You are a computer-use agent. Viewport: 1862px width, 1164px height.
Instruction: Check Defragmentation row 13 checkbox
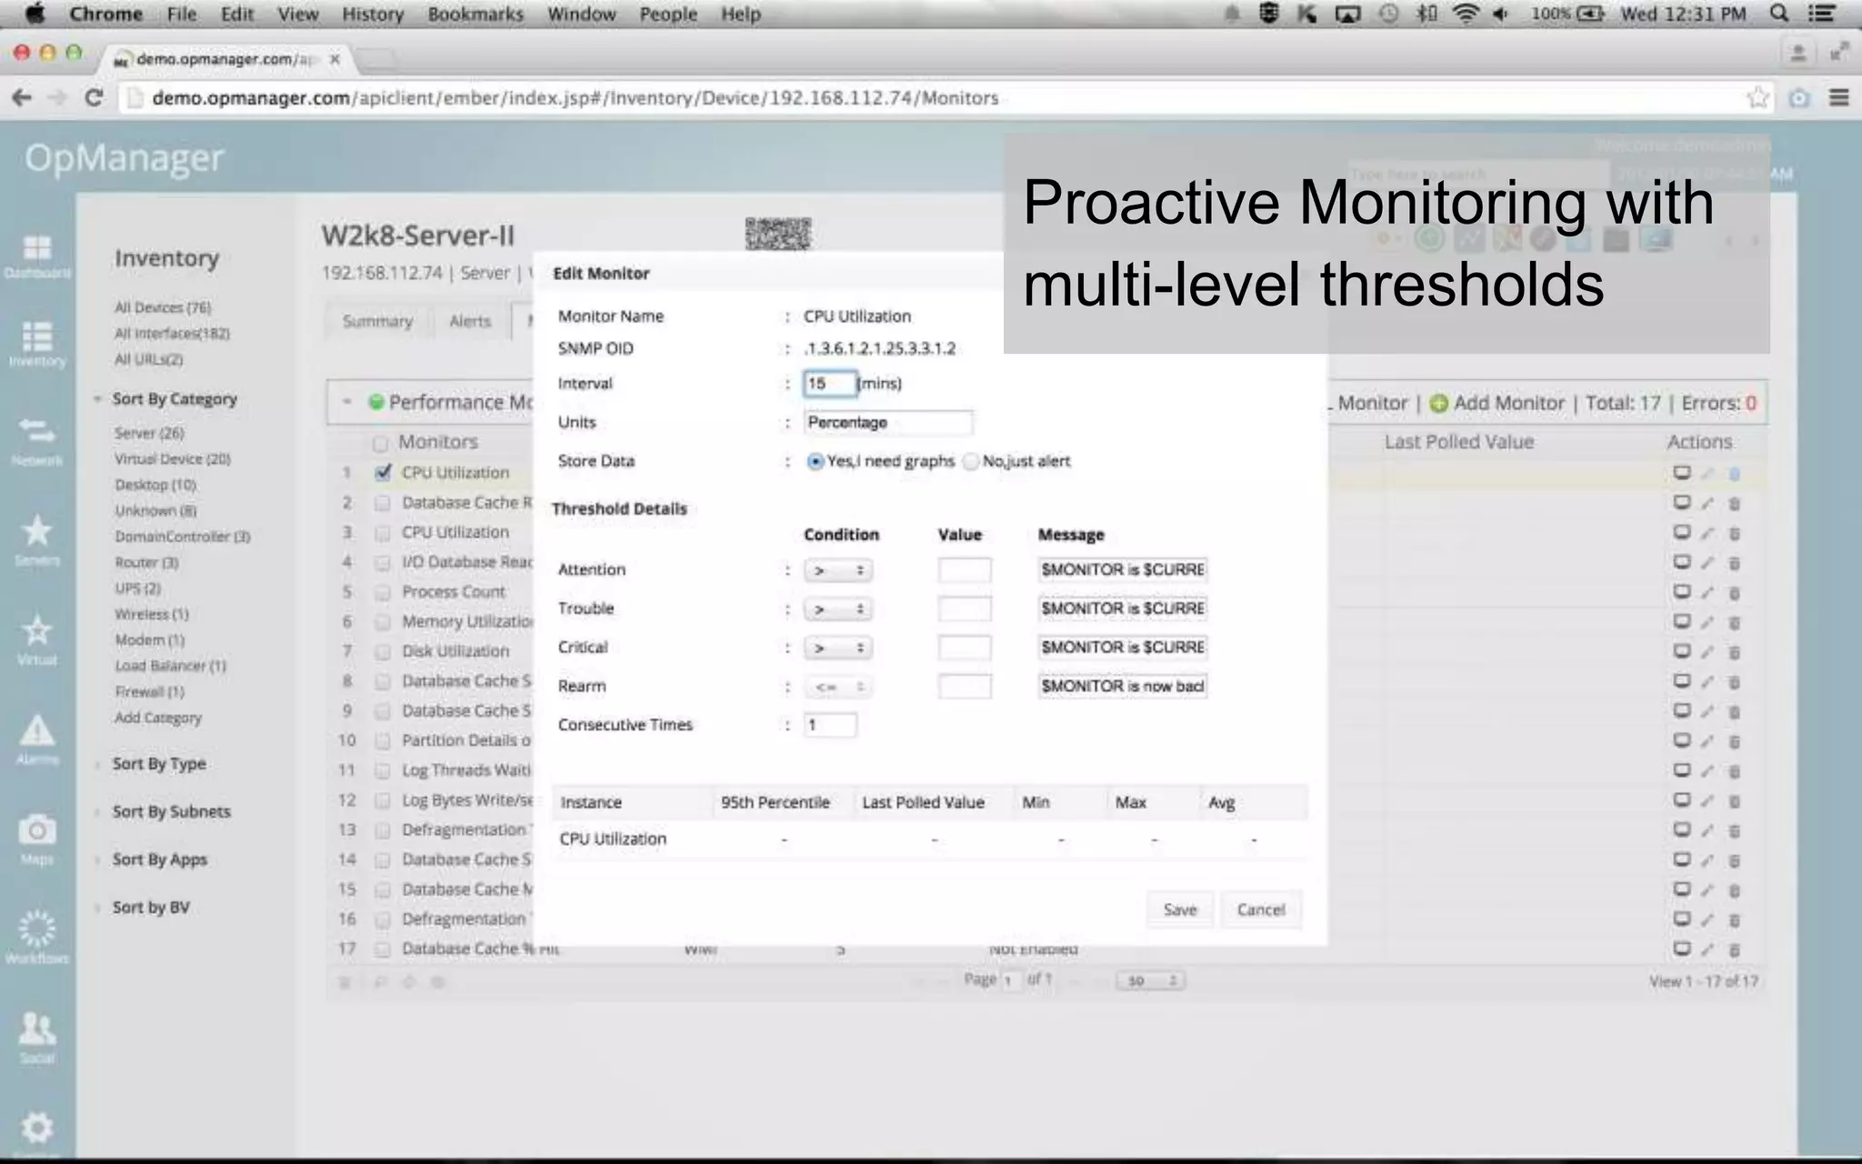tap(383, 830)
